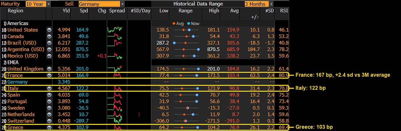The height and width of the screenshot is (131, 401).
Task: Sort by the Region column header
Action: pyautogui.click(x=15, y=11)
